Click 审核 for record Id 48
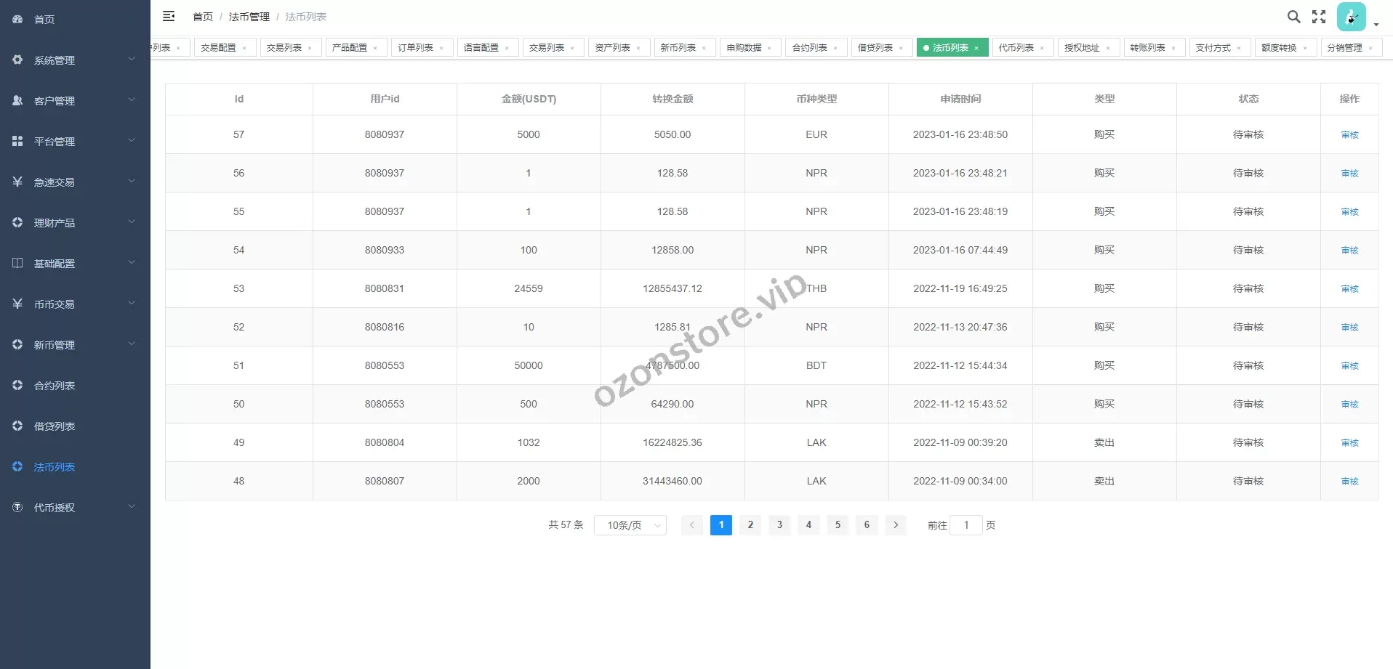This screenshot has width=1393, height=669. pos(1349,482)
